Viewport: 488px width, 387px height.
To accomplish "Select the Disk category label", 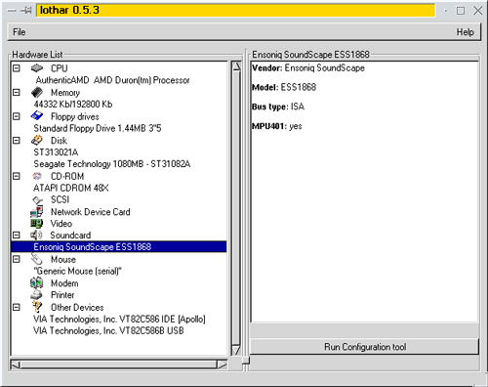I will point(59,141).
